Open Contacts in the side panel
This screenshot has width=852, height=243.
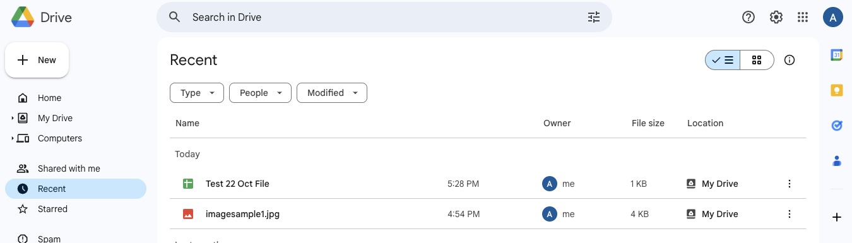tap(837, 161)
